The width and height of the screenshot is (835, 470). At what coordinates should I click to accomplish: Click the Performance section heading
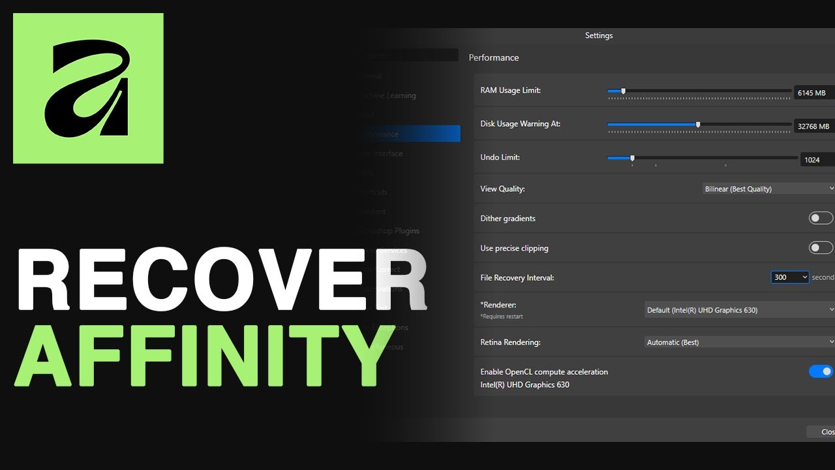[x=494, y=57]
